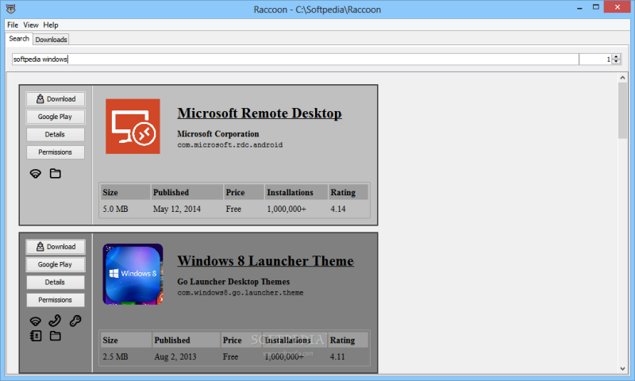Click 'Microsoft Corporation' publisher text

click(x=217, y=133)
